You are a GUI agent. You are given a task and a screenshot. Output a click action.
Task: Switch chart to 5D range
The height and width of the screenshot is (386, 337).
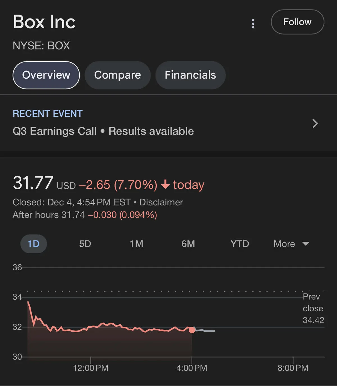pyautogui.click(x=85, y=244)
